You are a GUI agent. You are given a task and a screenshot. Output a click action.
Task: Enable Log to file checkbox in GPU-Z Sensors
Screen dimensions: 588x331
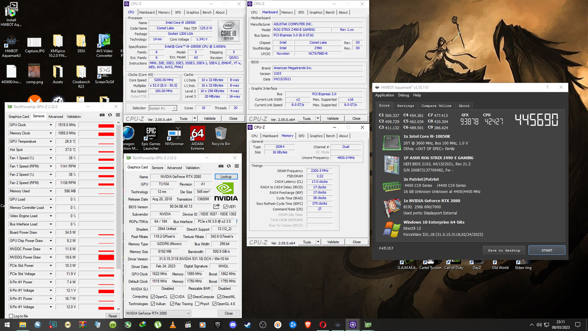pyautogui.click(x=11, y=316)
